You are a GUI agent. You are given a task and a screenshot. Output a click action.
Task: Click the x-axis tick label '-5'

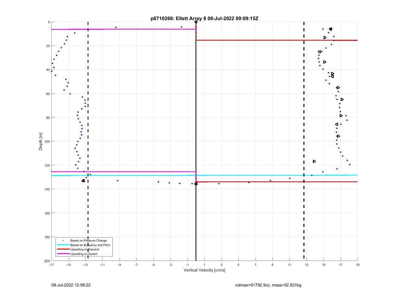153,265
